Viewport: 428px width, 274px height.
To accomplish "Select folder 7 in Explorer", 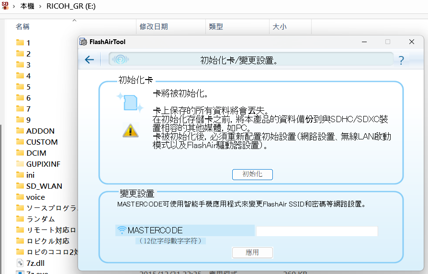I will tap(23, 109).
